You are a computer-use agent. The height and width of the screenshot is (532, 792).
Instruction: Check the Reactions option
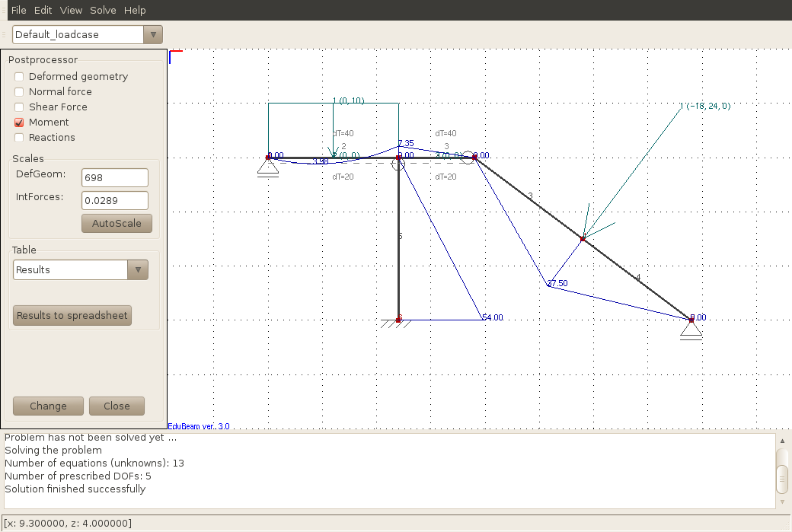click(19, 138)
